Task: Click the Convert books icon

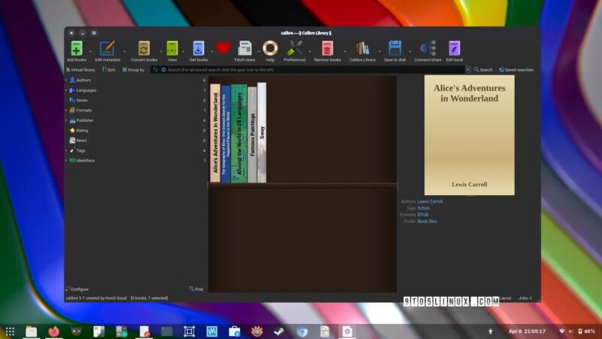Action: pos(144,49)
